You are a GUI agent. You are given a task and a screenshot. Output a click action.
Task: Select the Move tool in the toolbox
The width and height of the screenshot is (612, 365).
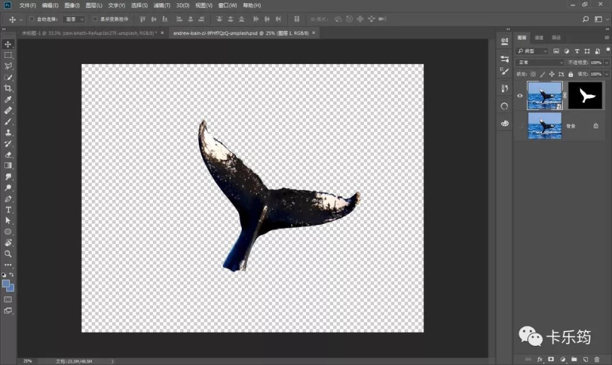pos(8,44)
